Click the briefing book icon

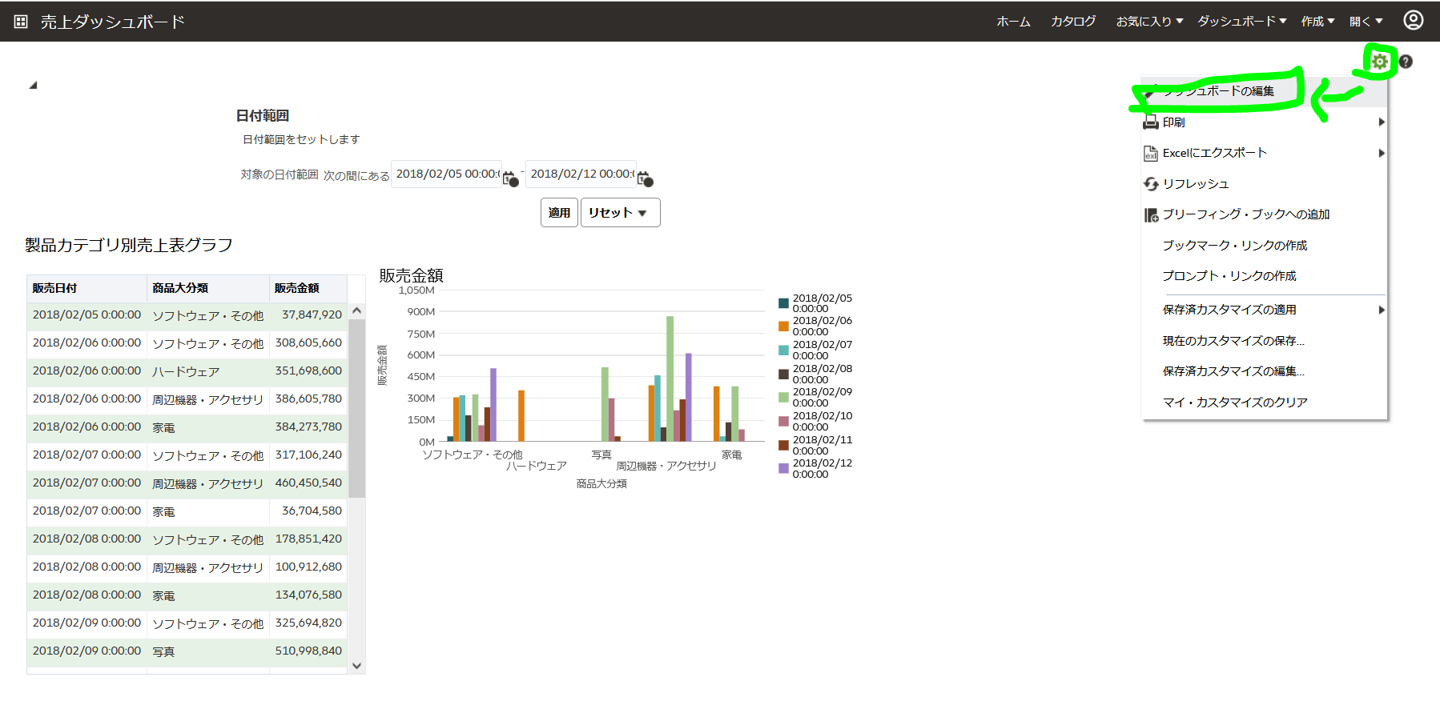[x=1151, y=214]
